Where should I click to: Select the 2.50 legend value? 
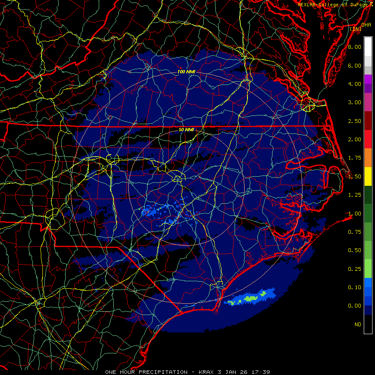point(355,121)
